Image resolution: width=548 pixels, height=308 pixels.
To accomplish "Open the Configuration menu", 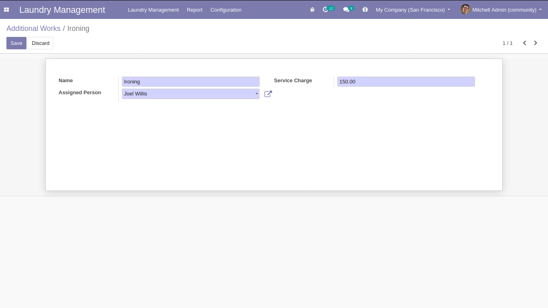I will point(226,10).
